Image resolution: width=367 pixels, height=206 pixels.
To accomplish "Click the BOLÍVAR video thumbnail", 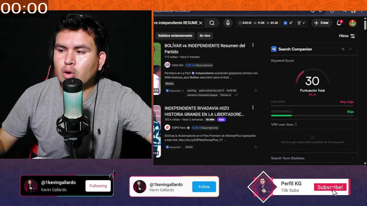I will 157,68.
